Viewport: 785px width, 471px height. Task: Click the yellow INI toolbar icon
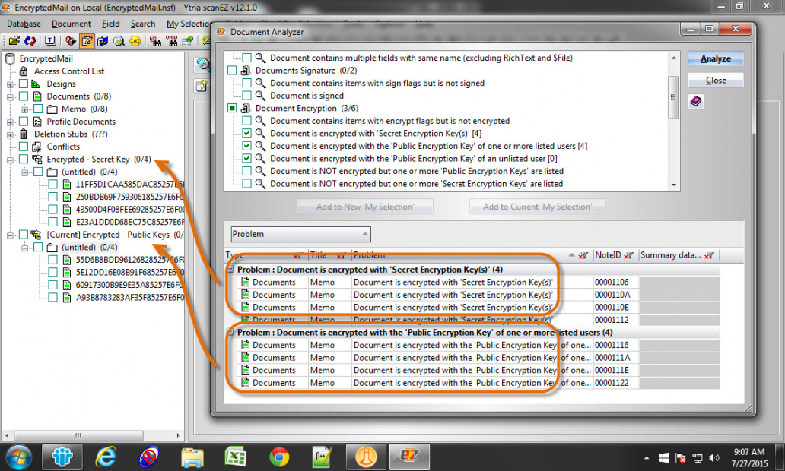(135, 41)
